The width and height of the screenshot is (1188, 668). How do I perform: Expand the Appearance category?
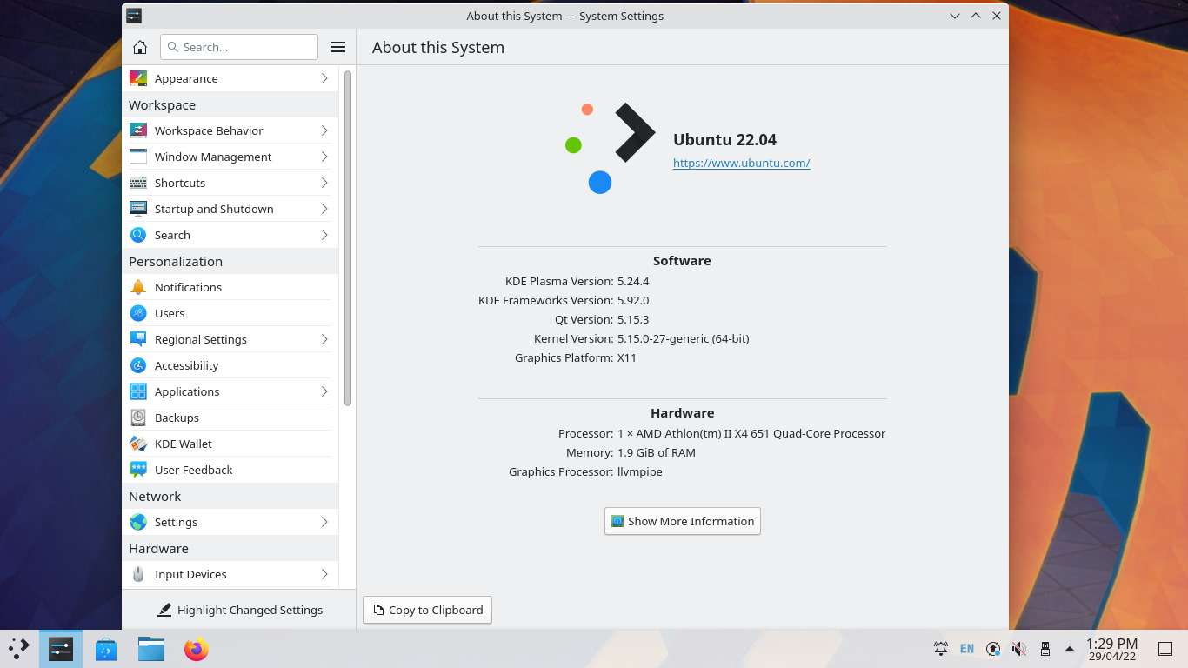coord(186,78)
